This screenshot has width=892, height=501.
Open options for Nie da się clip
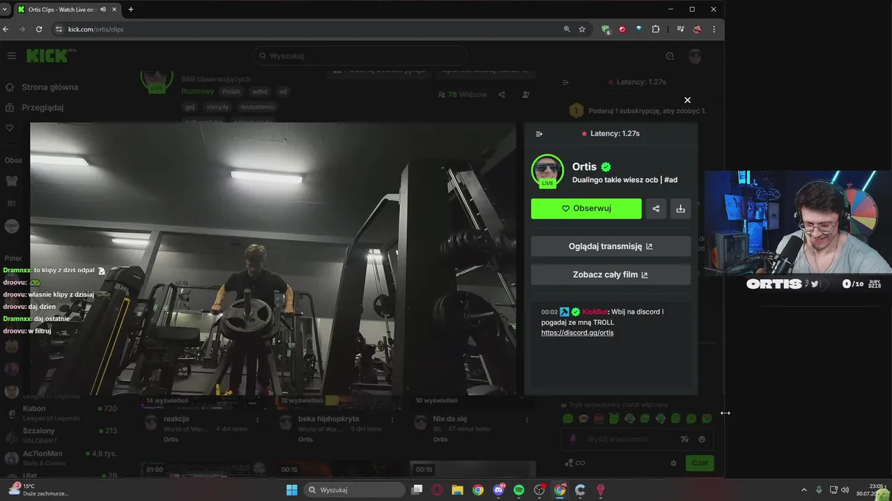[527, 420]
